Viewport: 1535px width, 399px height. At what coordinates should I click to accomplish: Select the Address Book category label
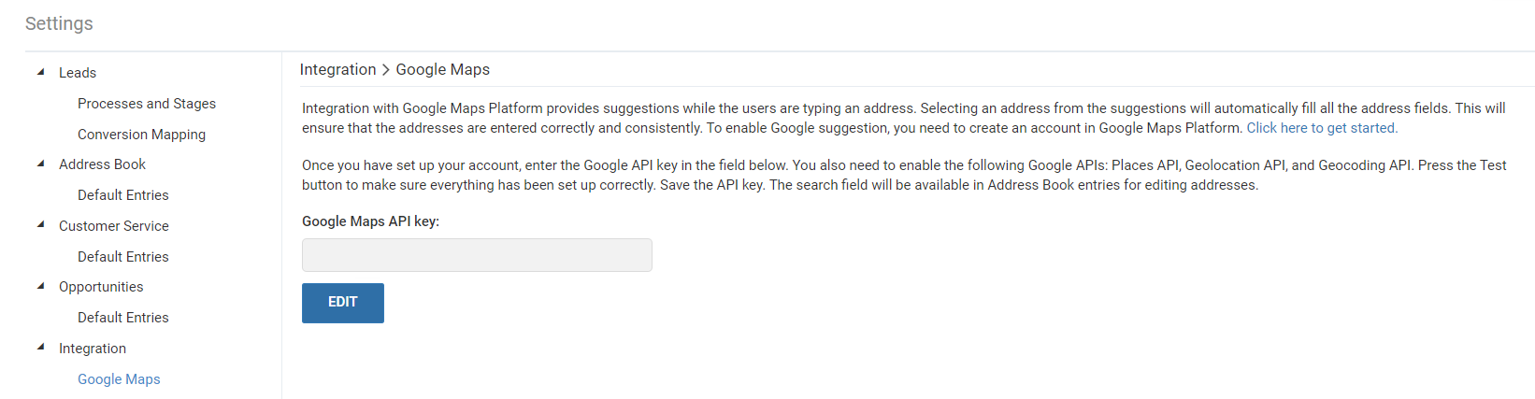pyautogui.click(x=102, y=164)
